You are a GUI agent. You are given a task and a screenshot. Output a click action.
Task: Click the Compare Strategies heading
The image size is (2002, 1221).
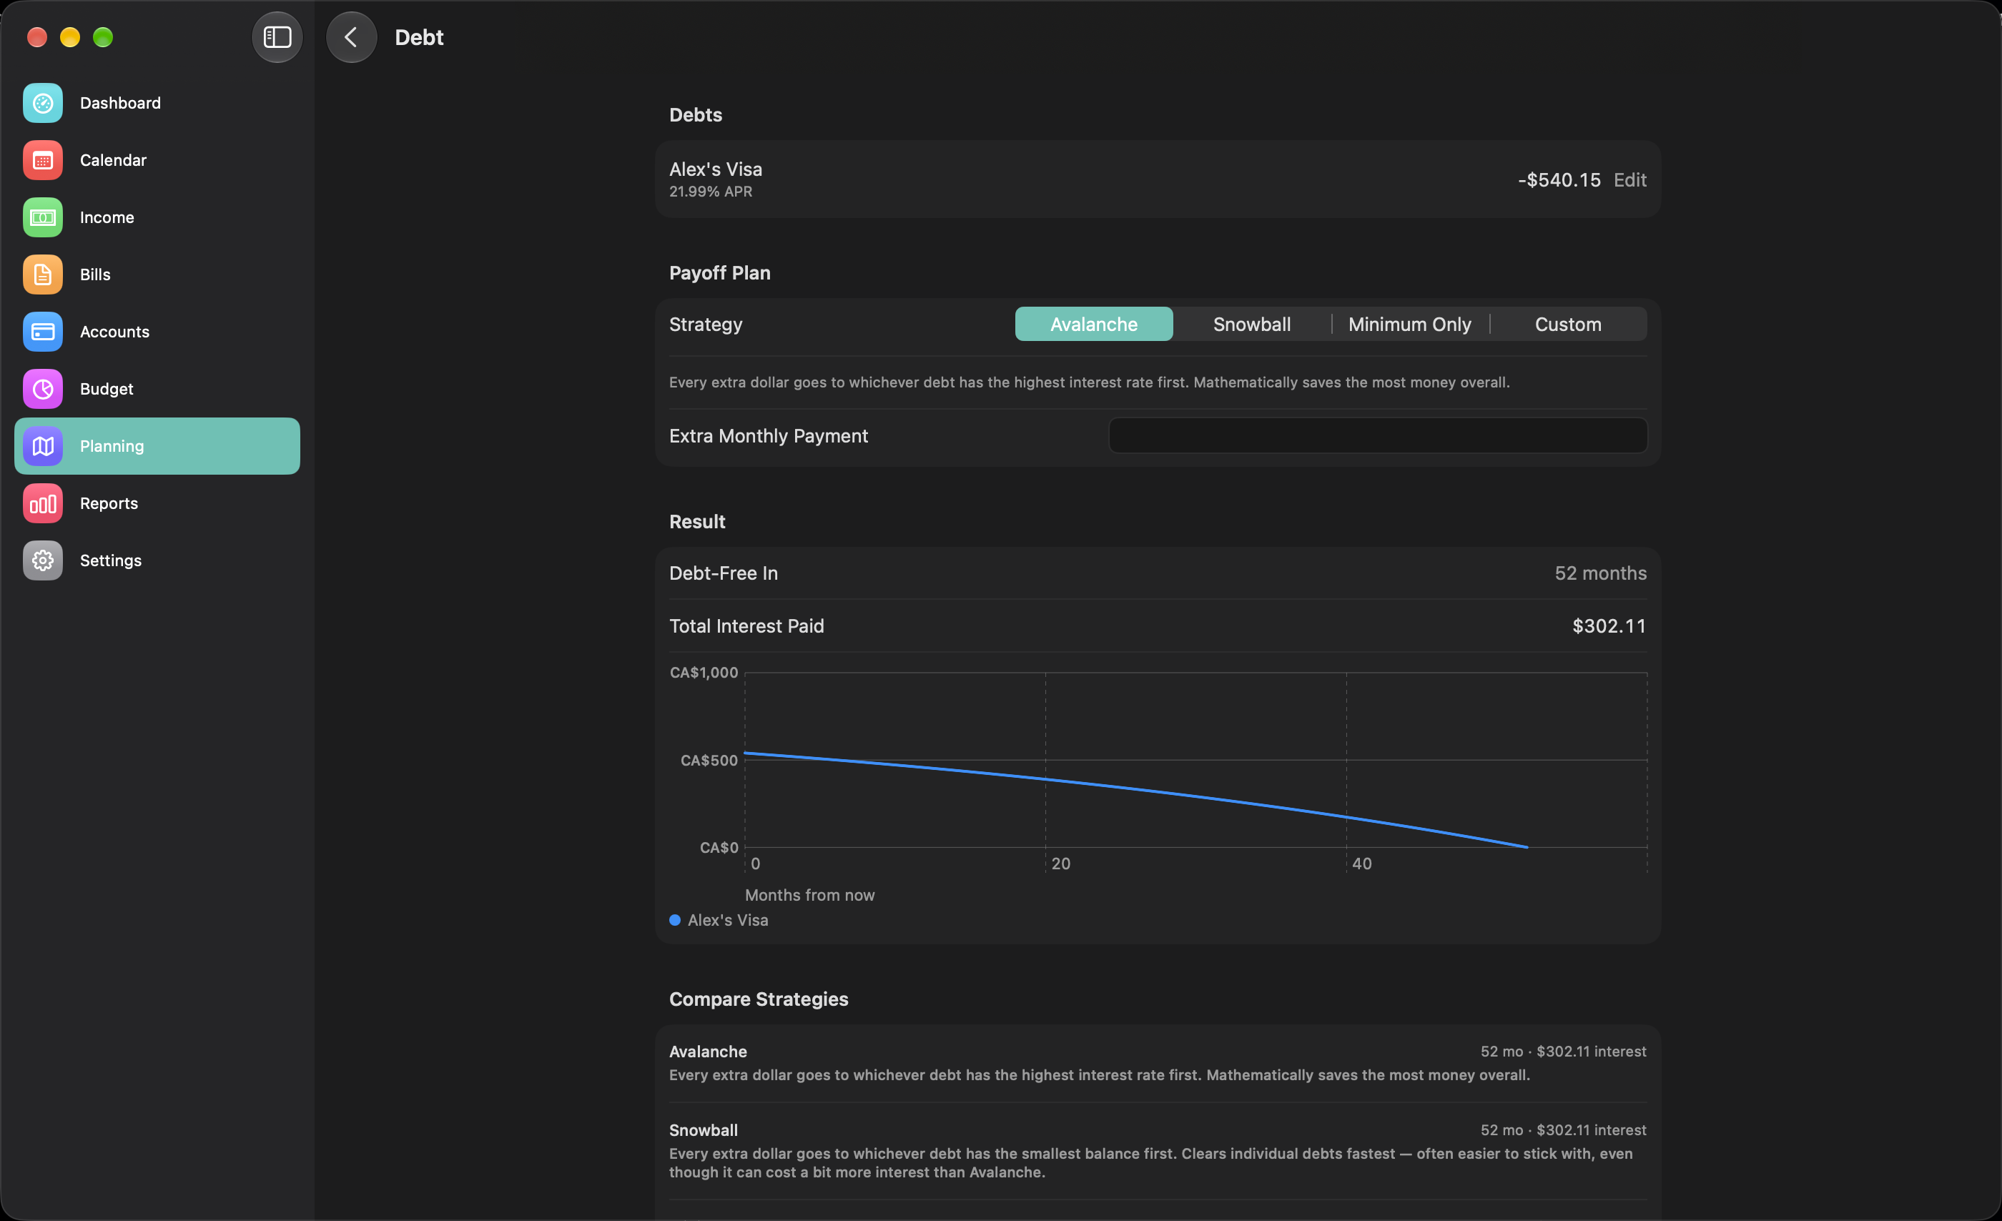pos(759,999)
